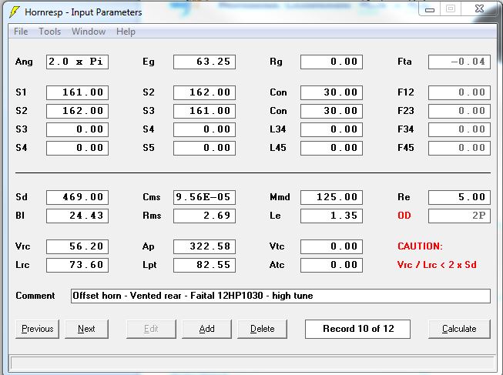Select the Eg field with 63.25
503x375 pixels.
pos(204,62)
